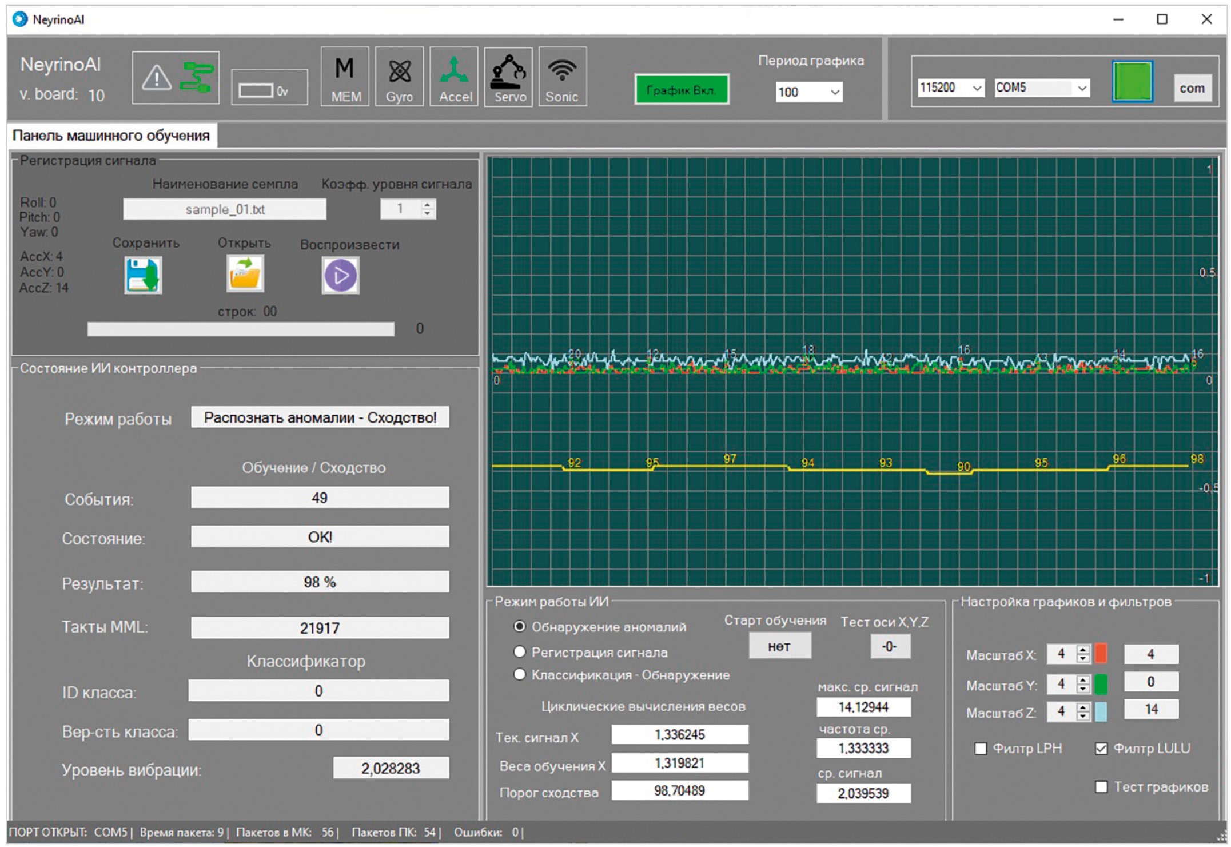Open the MEM memory panel
Image resolution: width=1231 pixels, height=847 pixels.
point(345,77)
